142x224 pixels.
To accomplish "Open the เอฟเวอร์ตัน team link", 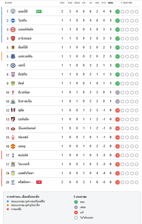I will point(25,57).
